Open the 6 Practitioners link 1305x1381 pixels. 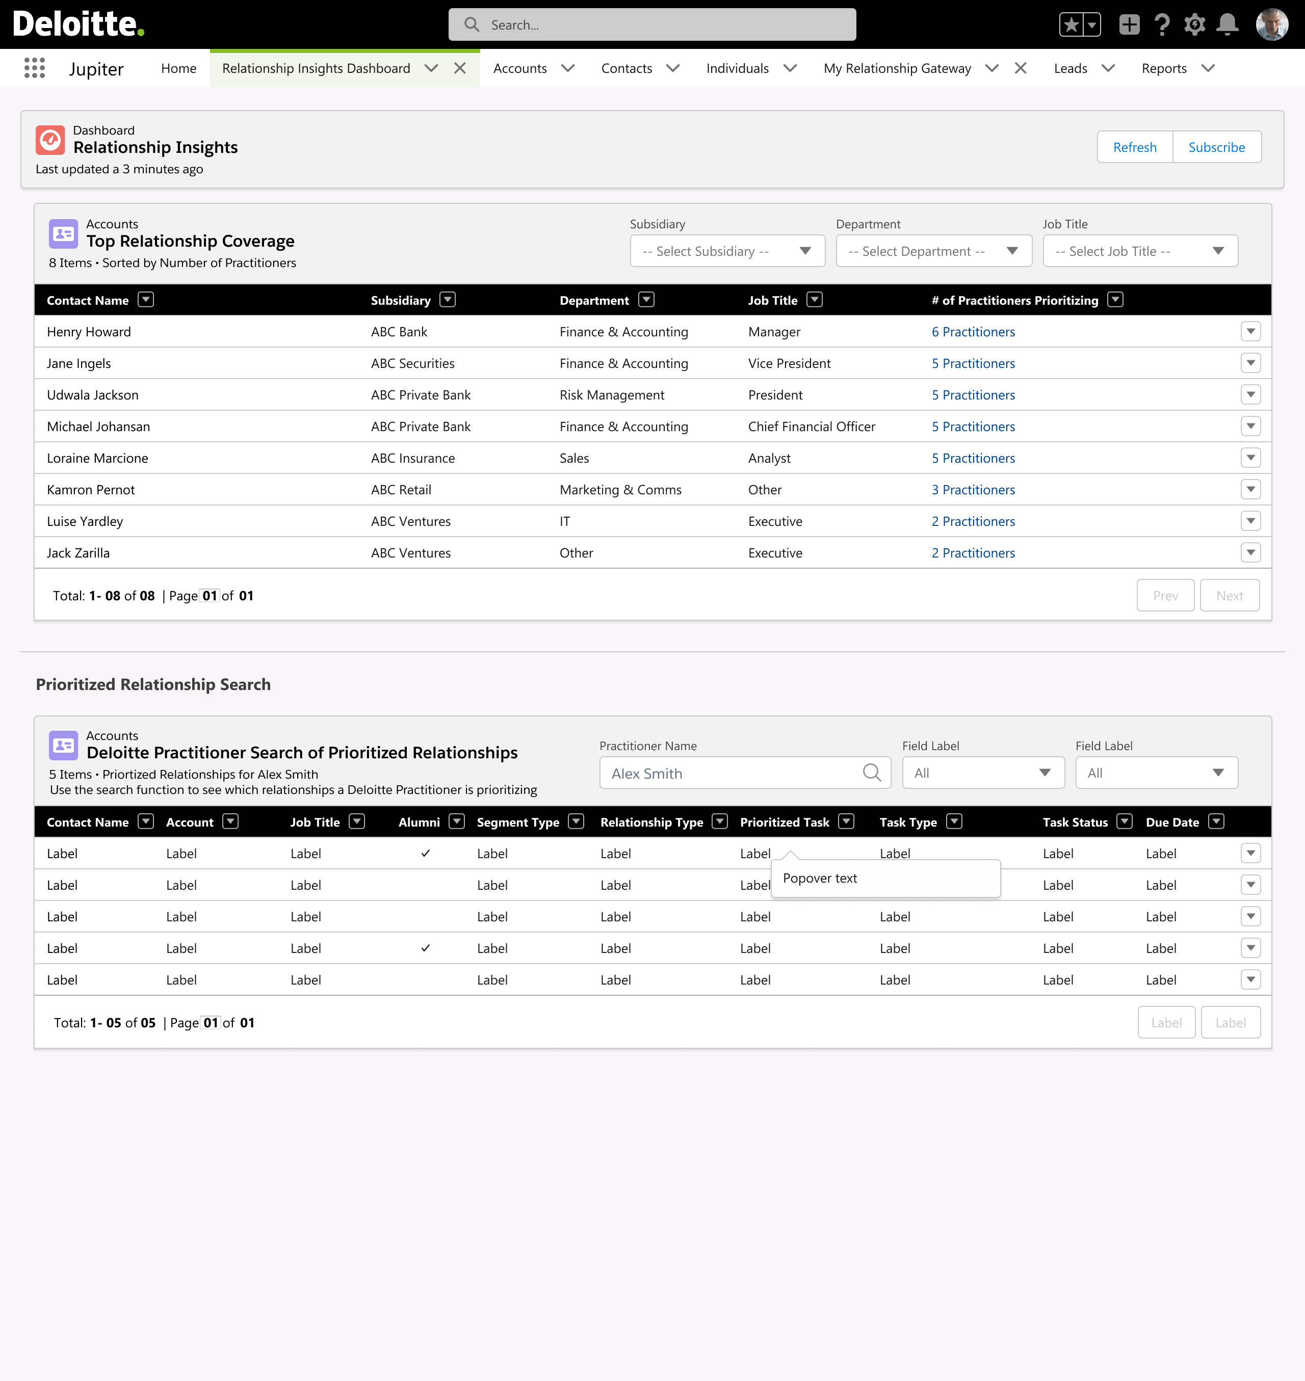(973, 332)
